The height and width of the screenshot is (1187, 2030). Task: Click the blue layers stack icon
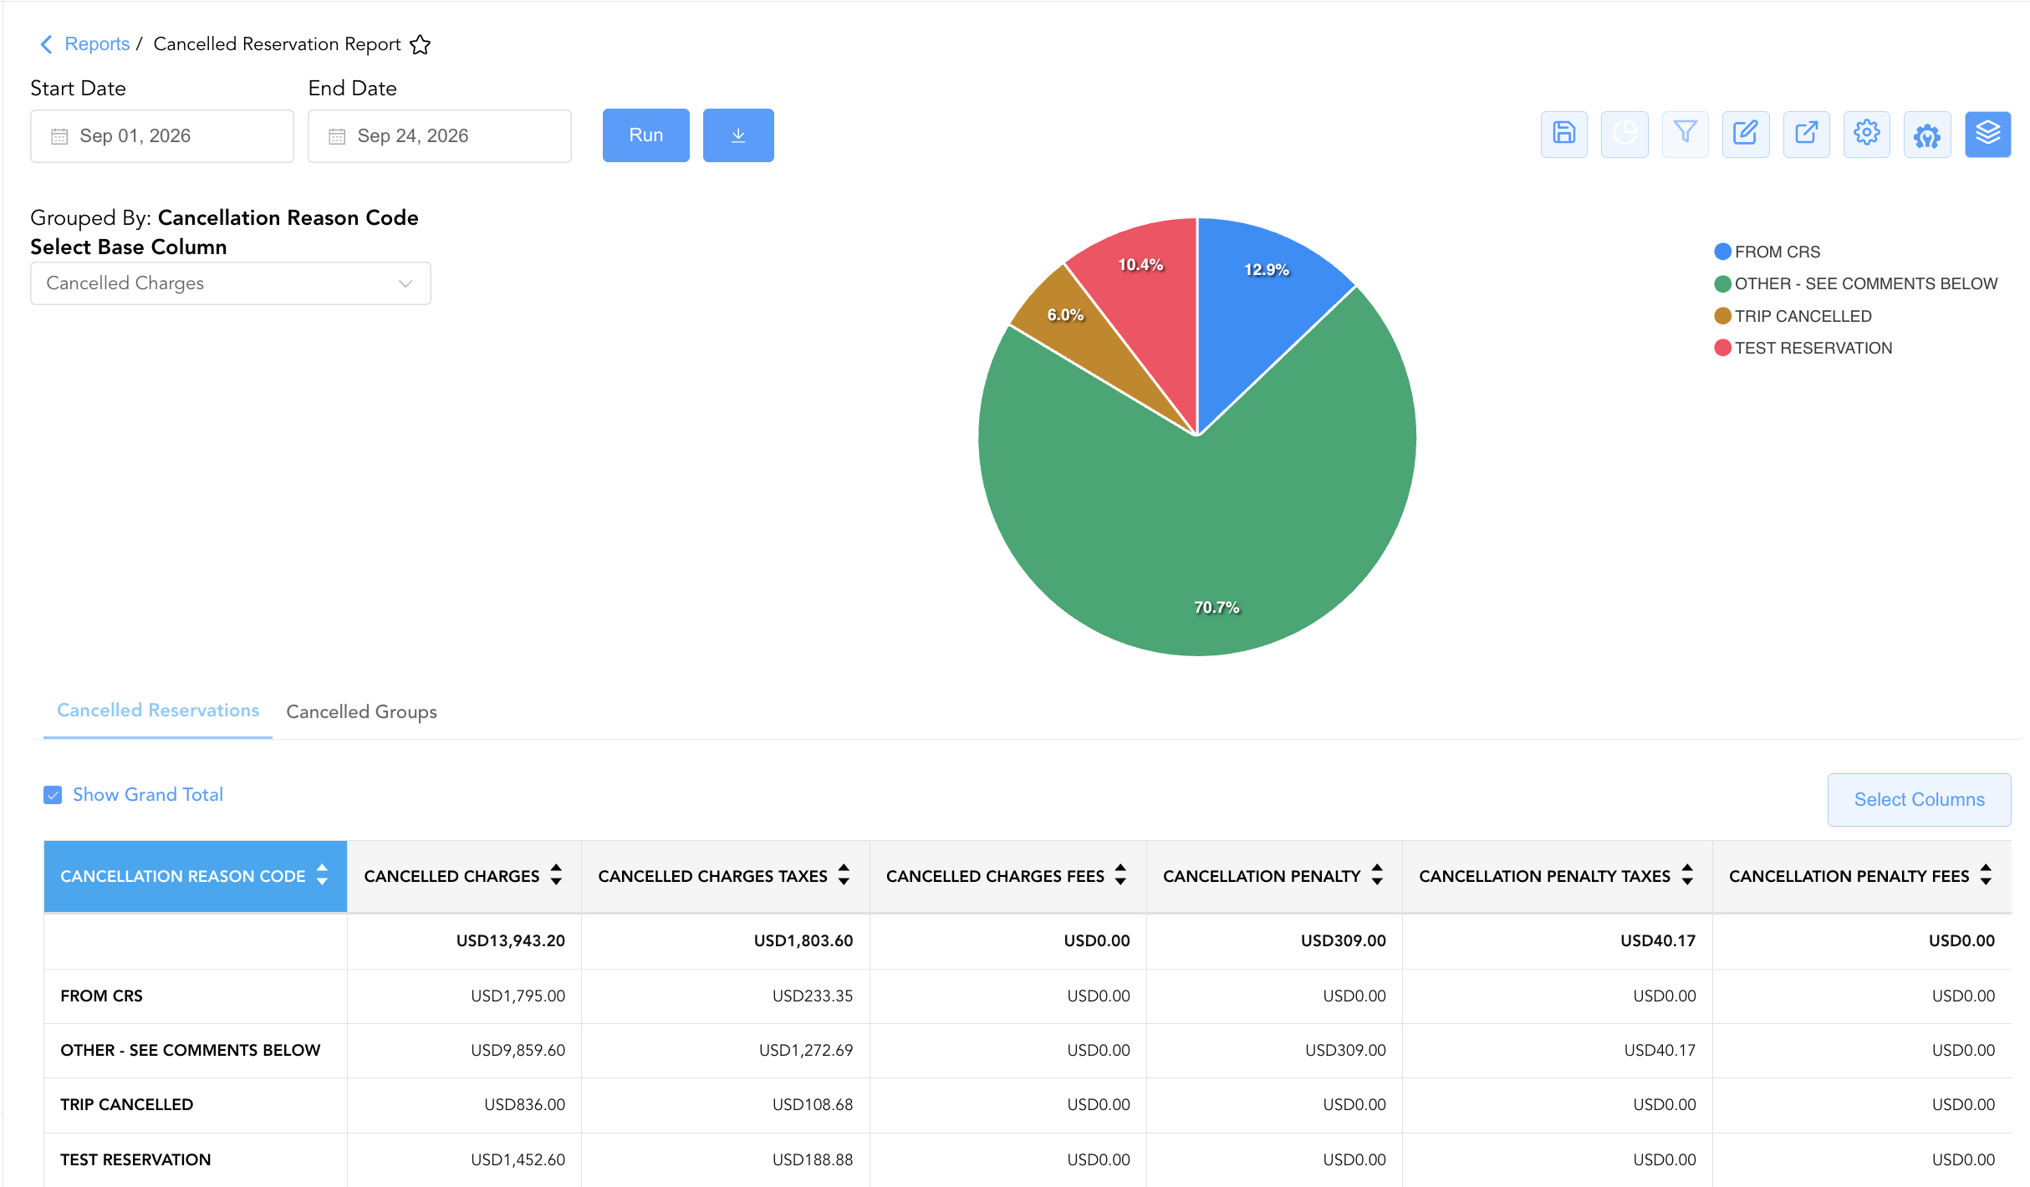1988,134
